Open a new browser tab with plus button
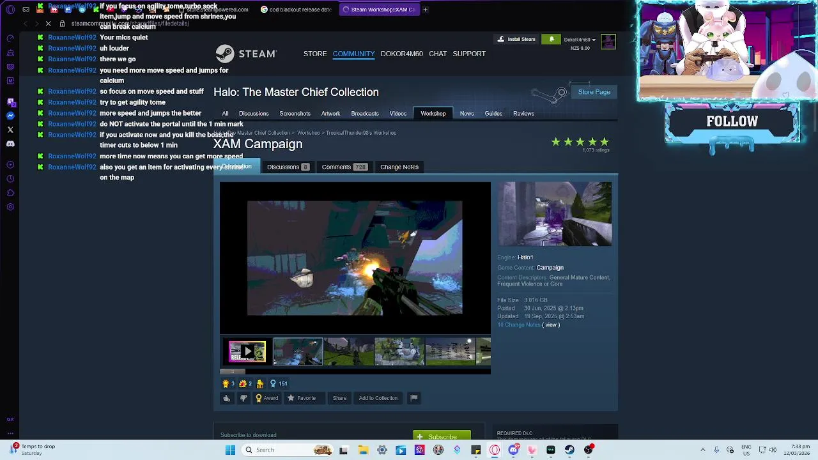This screenshot has height=460, width=818. [x=425, y=10]
